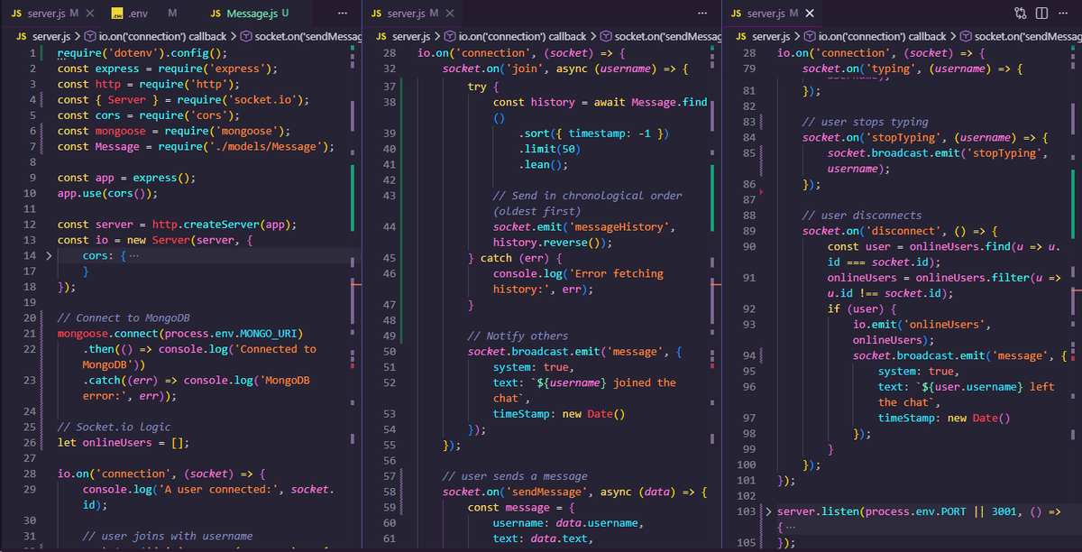Click line number 90 beside 'const user = onlineUsers.find'

tap(749, 246)
